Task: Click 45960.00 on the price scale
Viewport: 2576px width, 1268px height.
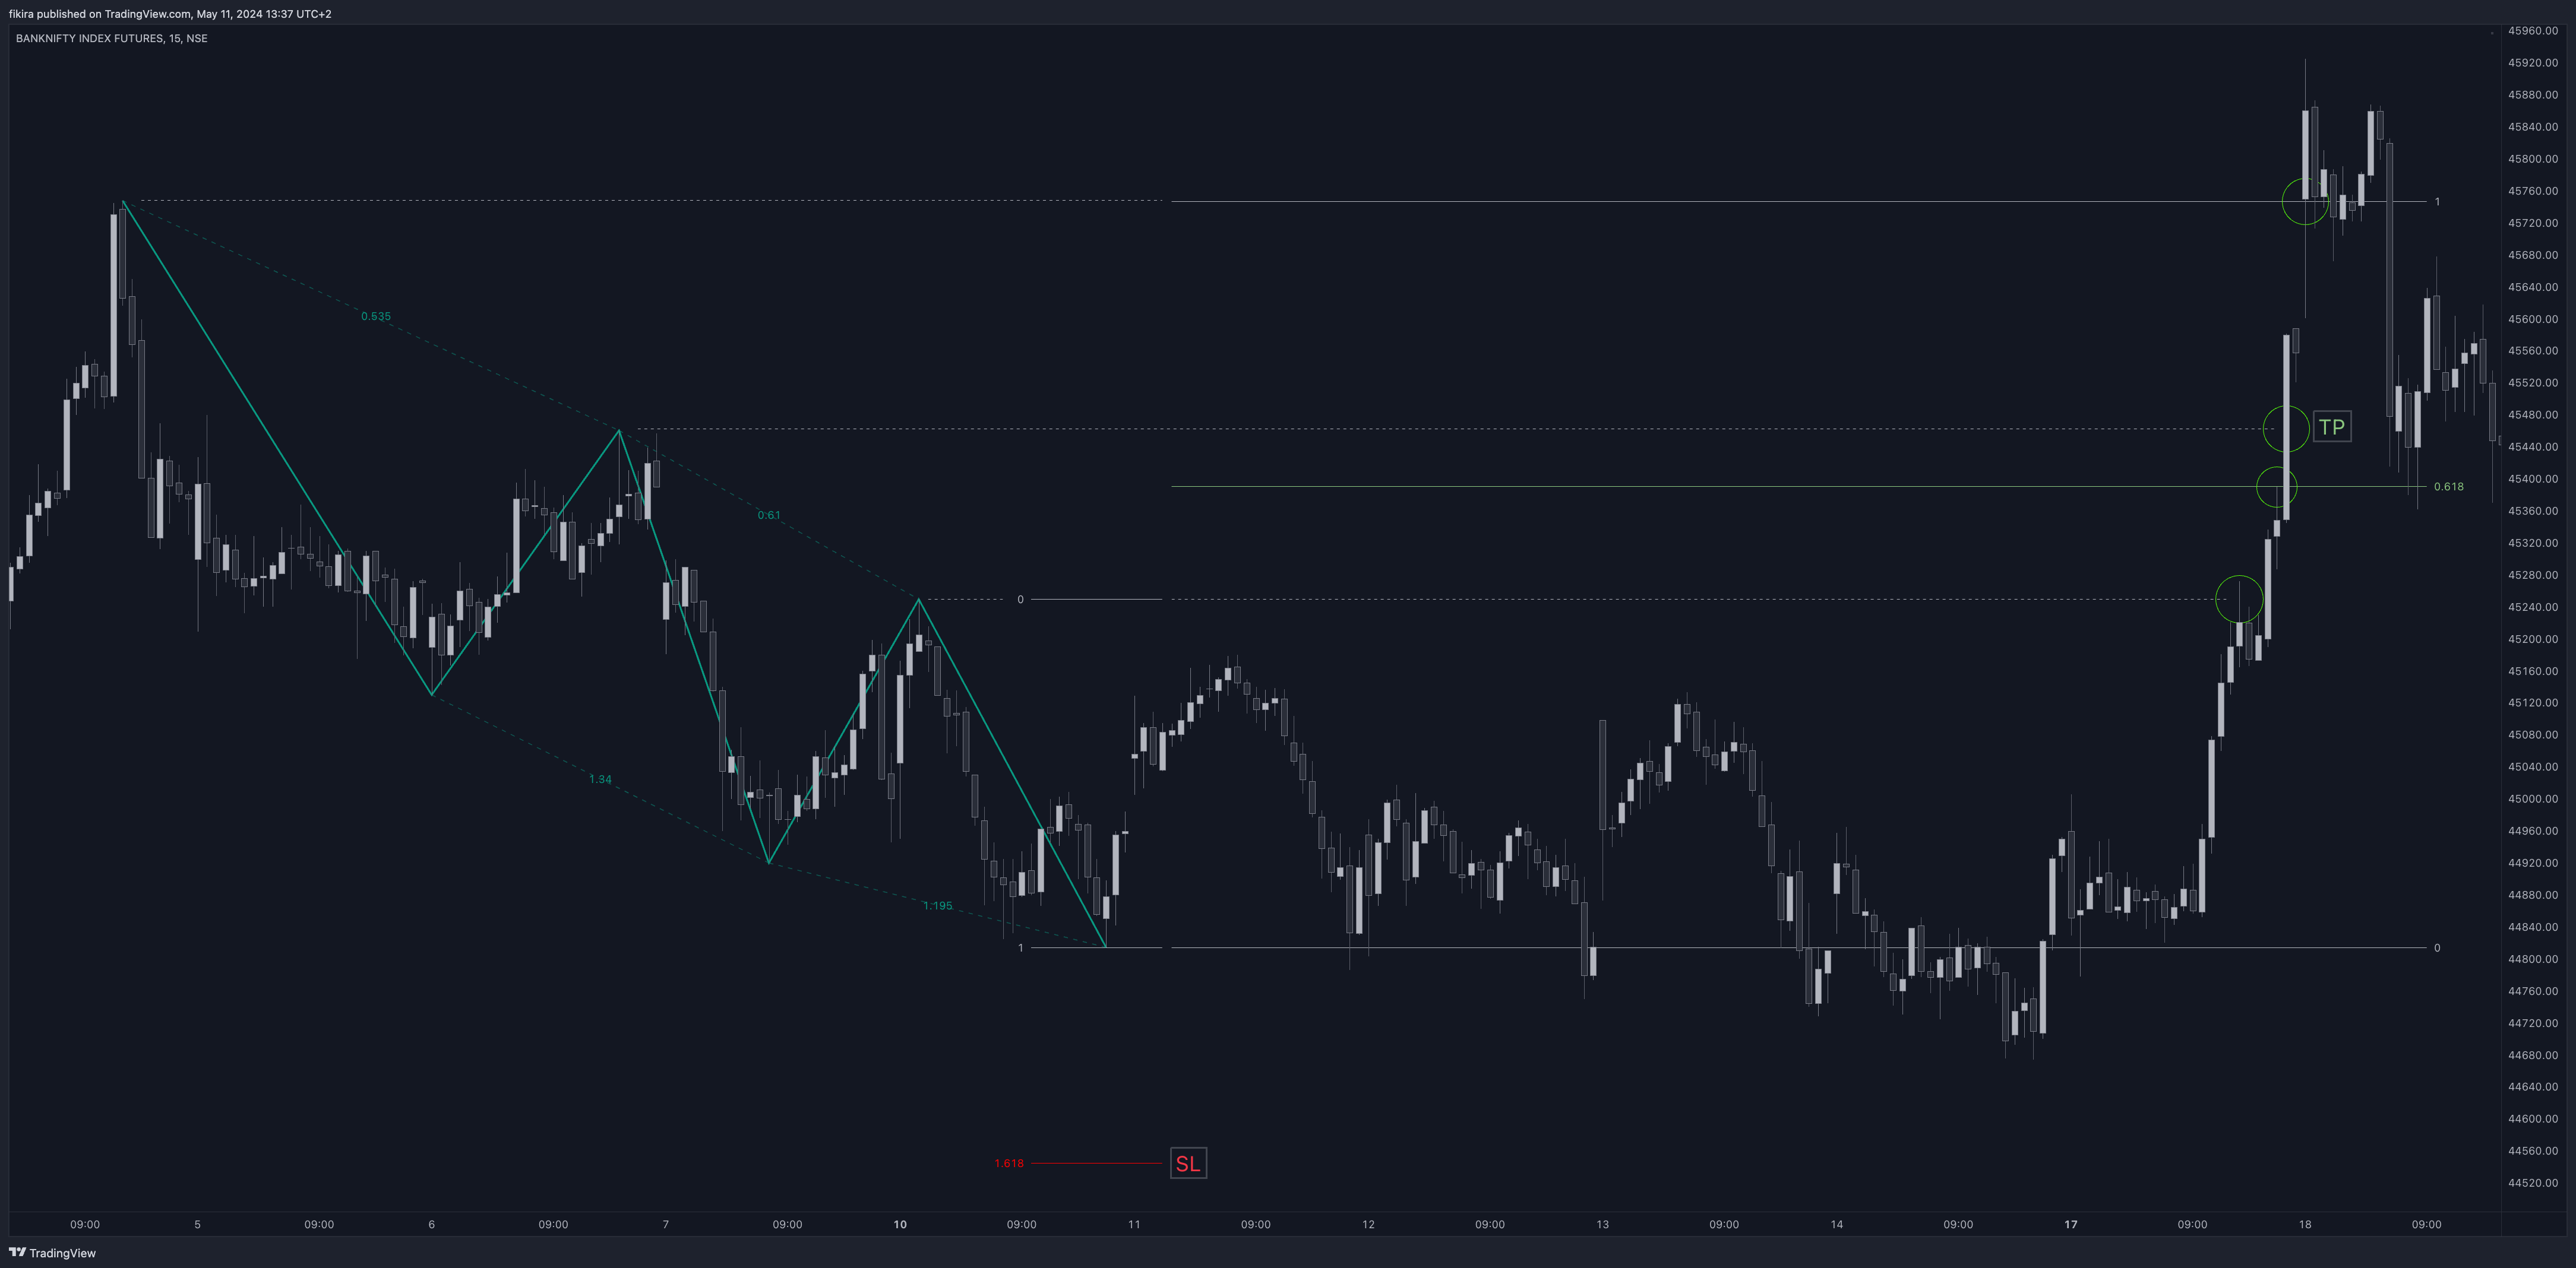Action: tap(2532, 31)
